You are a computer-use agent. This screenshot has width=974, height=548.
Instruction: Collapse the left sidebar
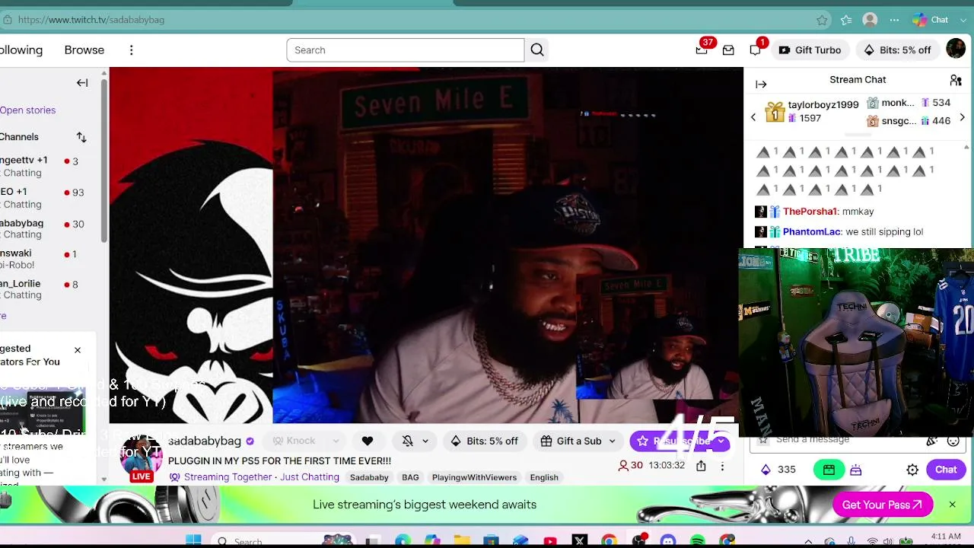click(82, 83)
